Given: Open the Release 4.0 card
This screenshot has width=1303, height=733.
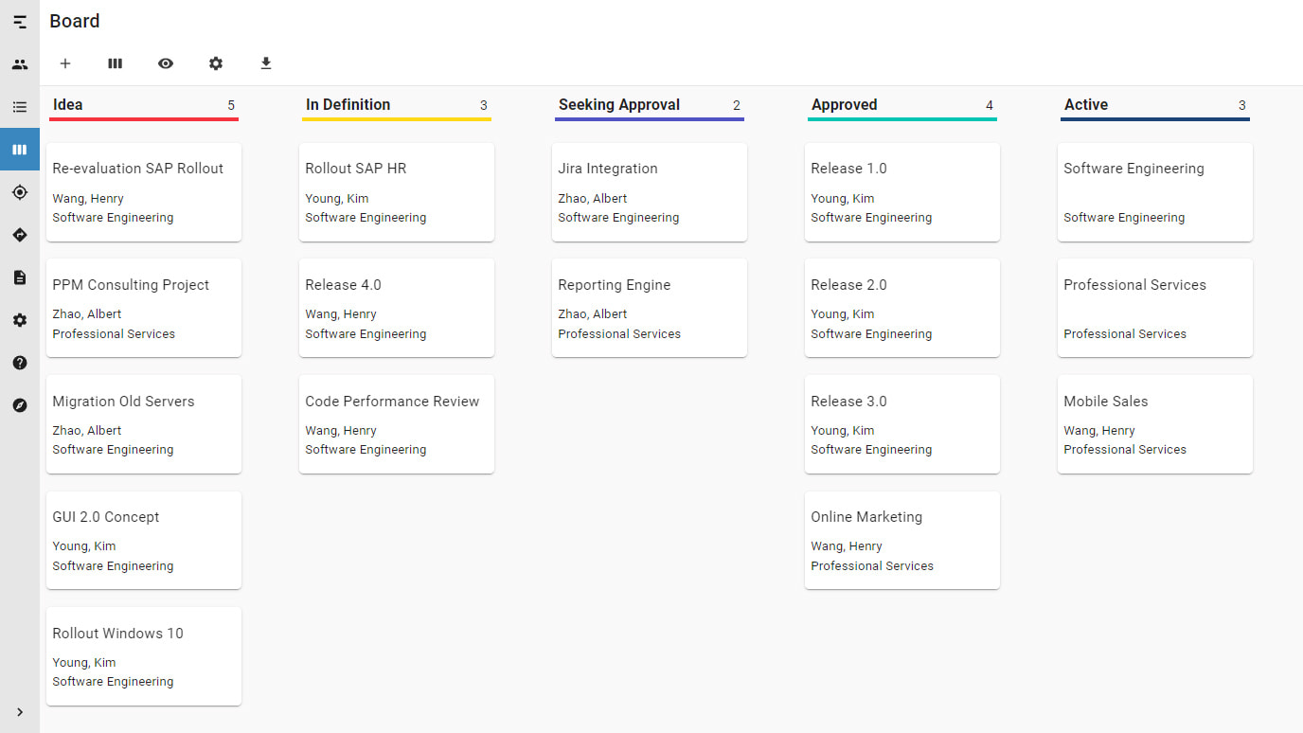Looking at the screenshot, I should click(x=397, y=308).
